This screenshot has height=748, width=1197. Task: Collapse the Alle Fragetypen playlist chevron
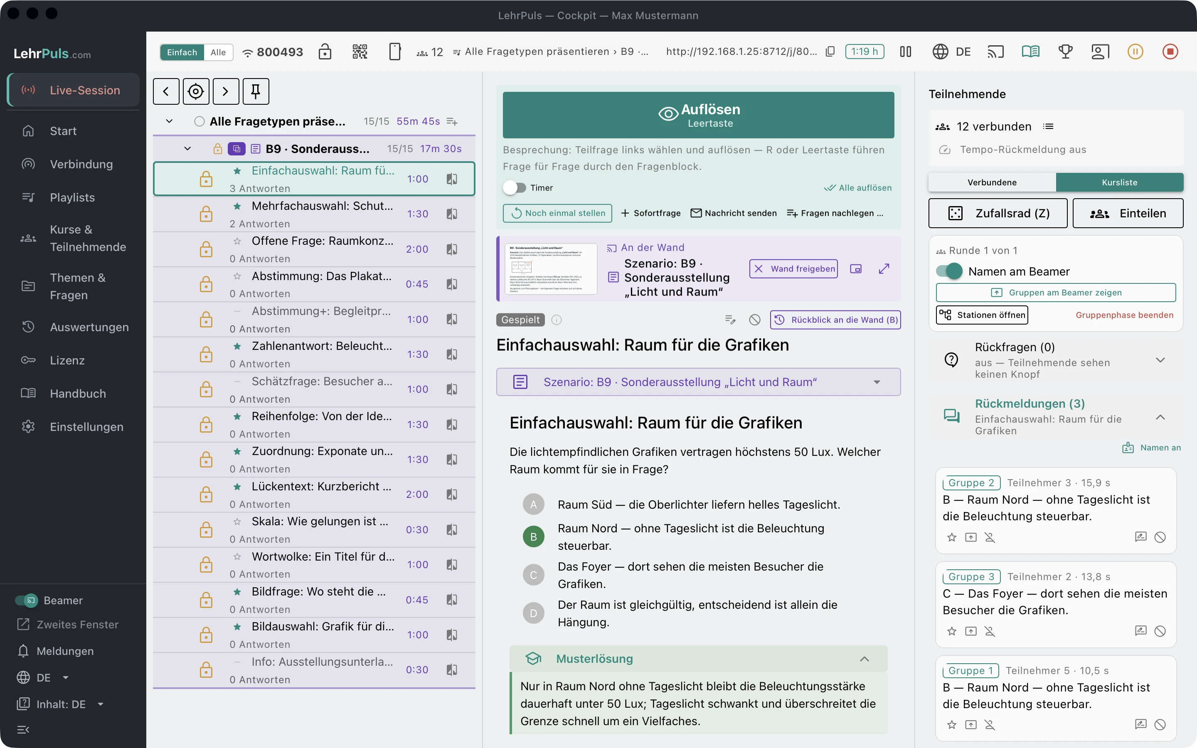click(169, 122)
